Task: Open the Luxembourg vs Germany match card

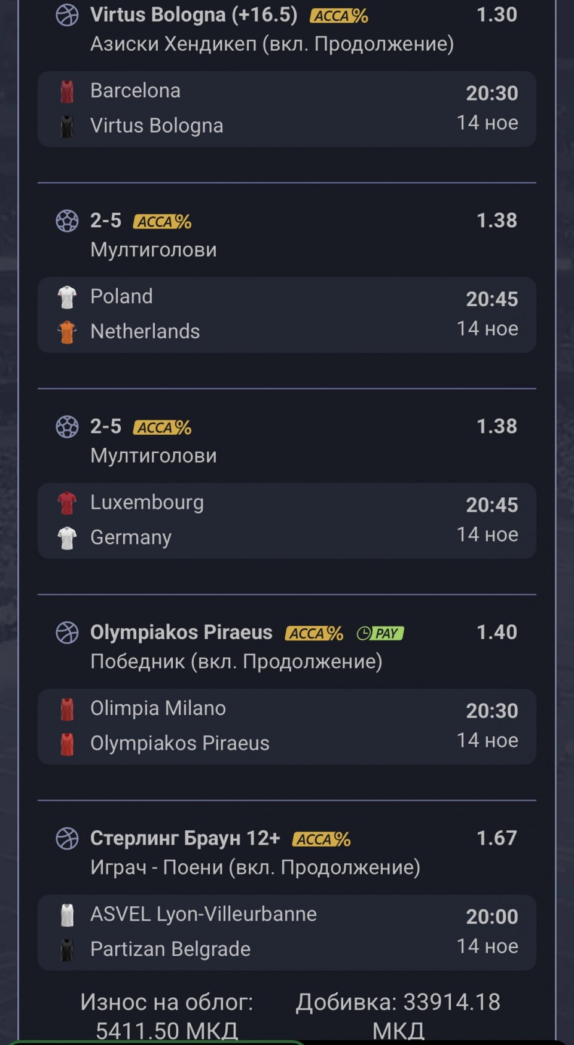Action: click(x=287, y=521)
